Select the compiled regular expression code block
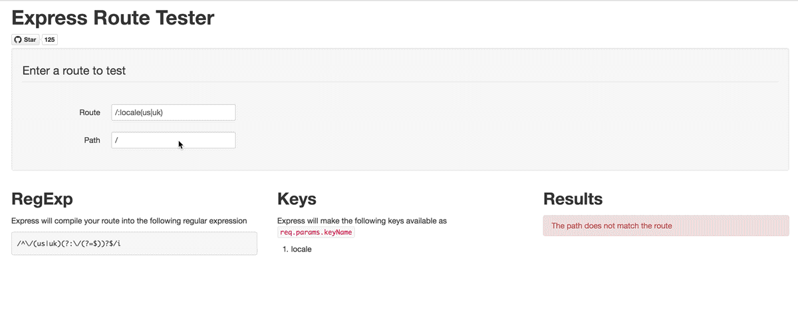The height and width of the screenshot is (320, 798). 134,243
